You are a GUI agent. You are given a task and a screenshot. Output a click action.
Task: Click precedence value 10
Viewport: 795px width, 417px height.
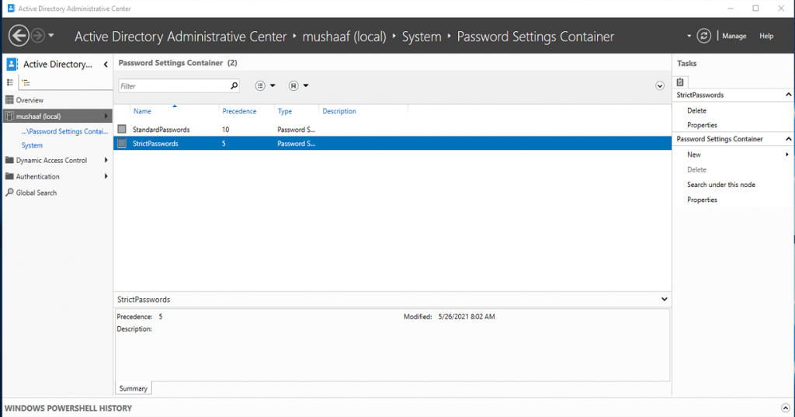(x=226, y=130)
